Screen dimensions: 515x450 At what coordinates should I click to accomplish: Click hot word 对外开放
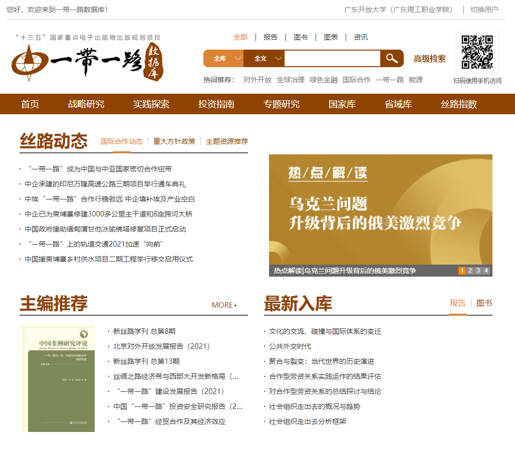pos(257,80)
